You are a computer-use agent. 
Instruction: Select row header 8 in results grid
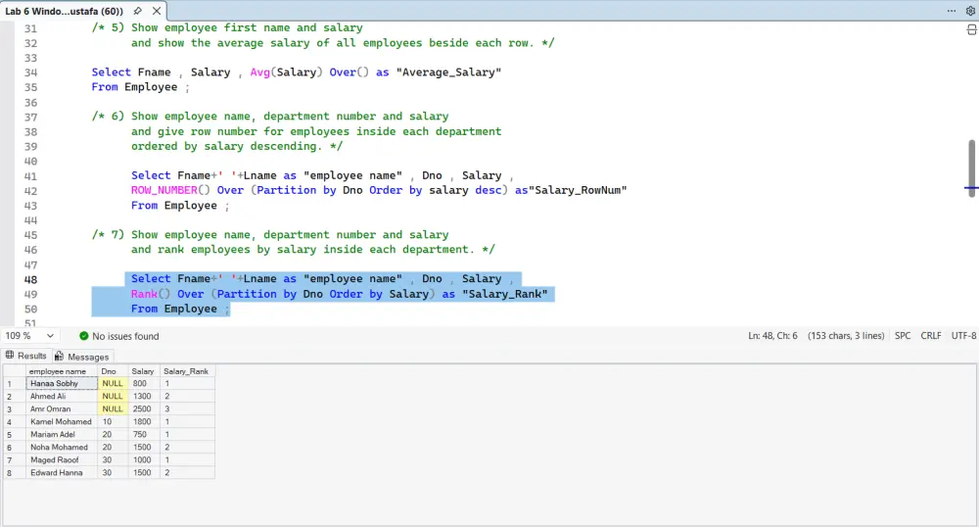pos(15,473)
